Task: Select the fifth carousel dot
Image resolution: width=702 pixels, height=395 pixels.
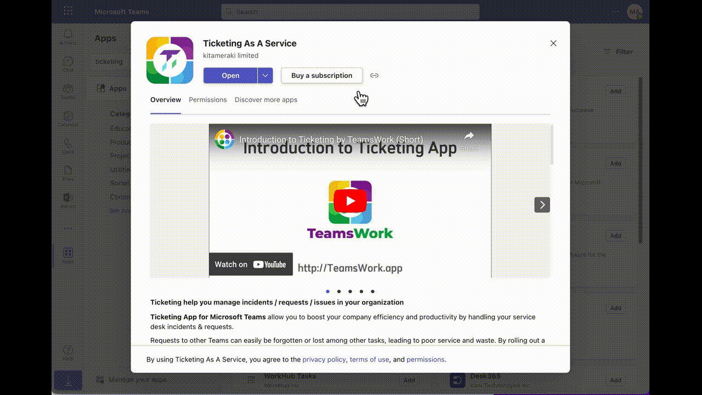Action: point(372,292)
